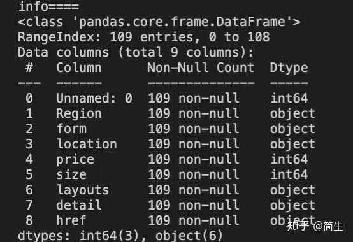
Task: Click the 'Column' header label
Action: [x=79, y=68]
